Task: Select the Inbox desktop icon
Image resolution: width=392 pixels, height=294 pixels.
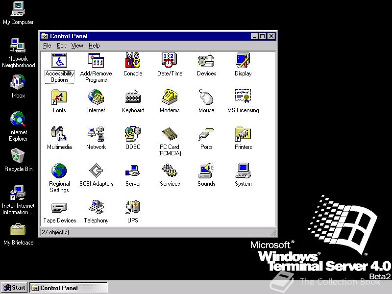Action: pos(18,86)
